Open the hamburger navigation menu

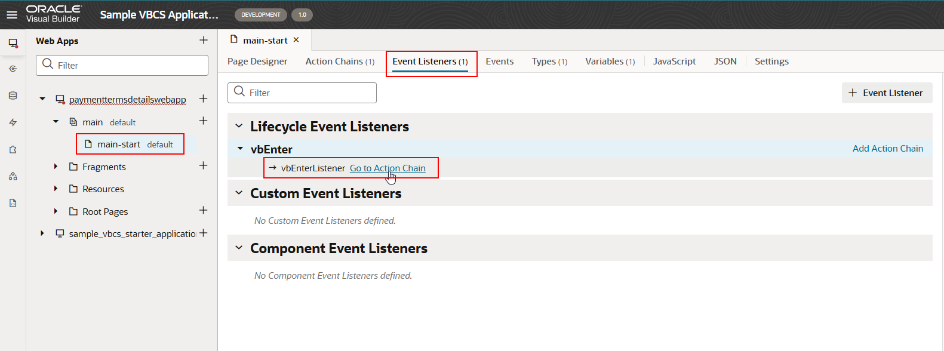click(x=12, y=15)
